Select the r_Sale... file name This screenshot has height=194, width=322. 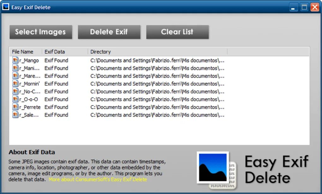(29, 115)
